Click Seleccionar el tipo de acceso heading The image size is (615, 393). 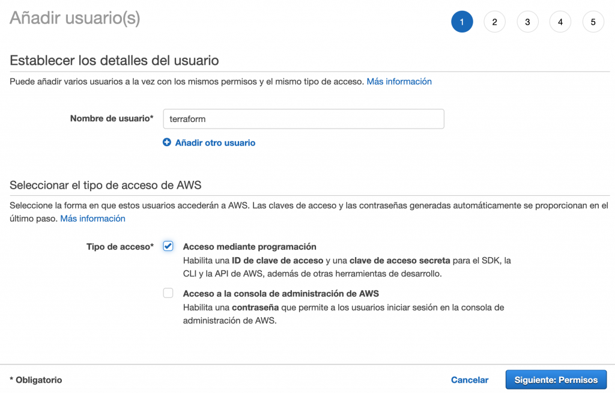106,185
